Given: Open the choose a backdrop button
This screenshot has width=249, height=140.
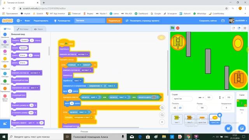Looking at the screenshot, I should (242, 128).
